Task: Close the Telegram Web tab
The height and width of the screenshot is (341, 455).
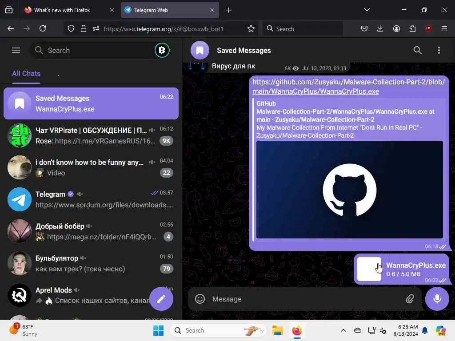Action: [212, 10]
